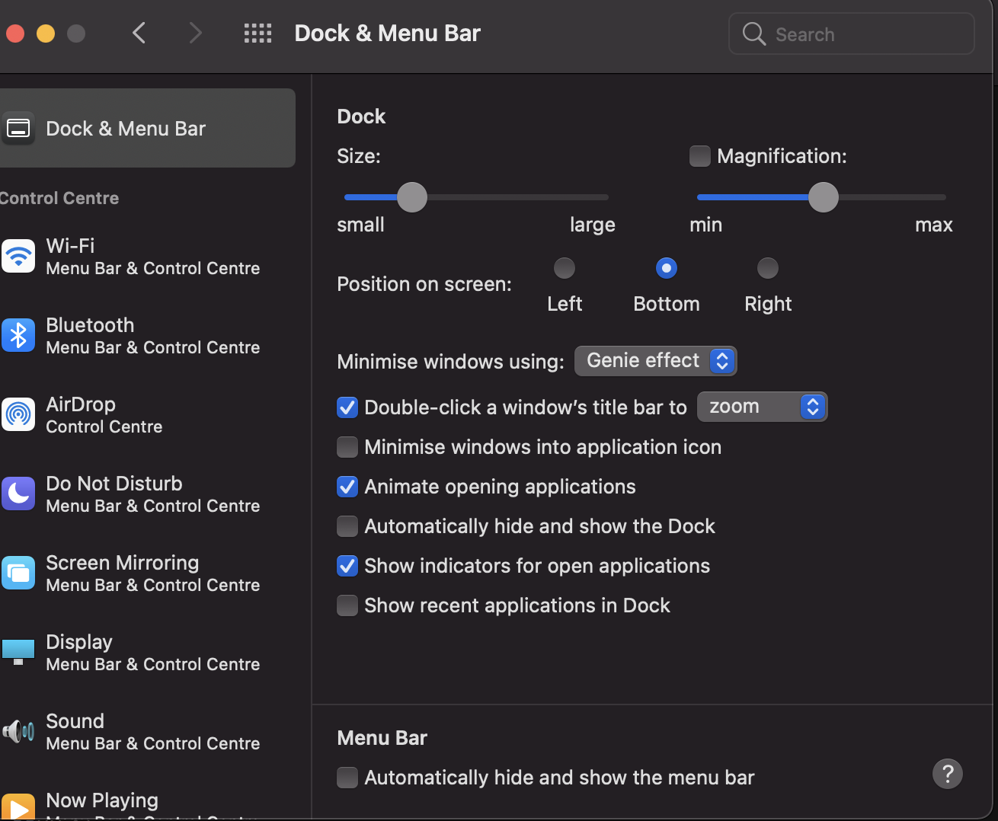Enable Automatically hide and show the Dock
The height and width of the screenshot is (821, 998).
[347, 526]
